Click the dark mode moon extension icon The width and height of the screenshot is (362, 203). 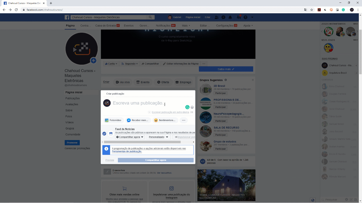pyautogui.click(x=325, y=10)
